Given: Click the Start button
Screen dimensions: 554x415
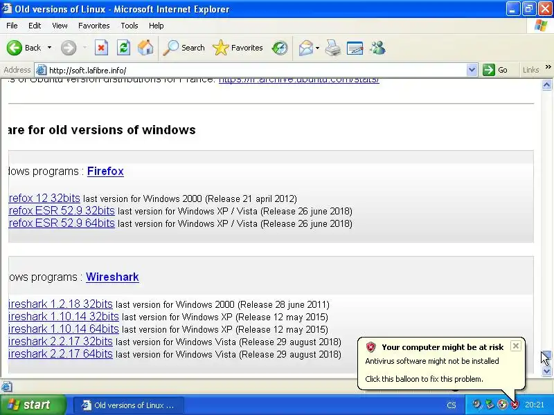Looking at the screenshot, I should click(x=33, y=405).
